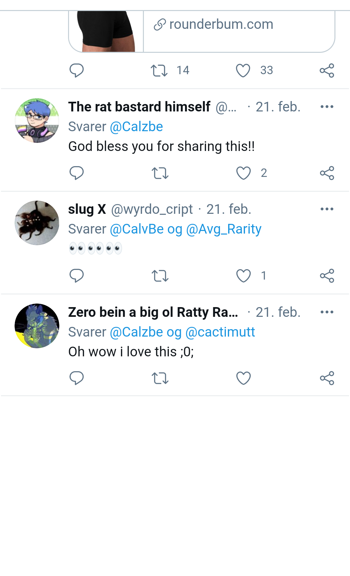Like 'God bless you for sharing this' tweet
350x576 pixels.
(x=243, y=173)
